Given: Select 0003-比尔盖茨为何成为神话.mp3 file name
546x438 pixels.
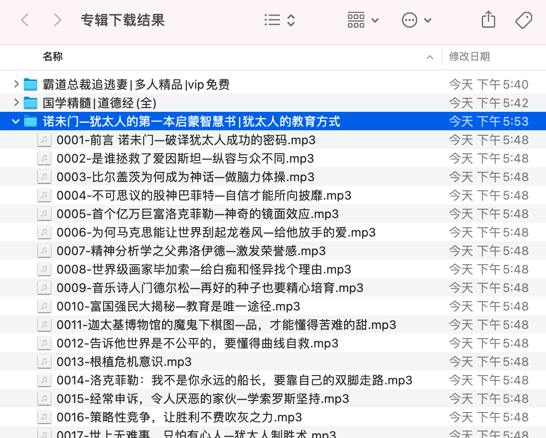Looking at the screenshot, I should 186,177.
